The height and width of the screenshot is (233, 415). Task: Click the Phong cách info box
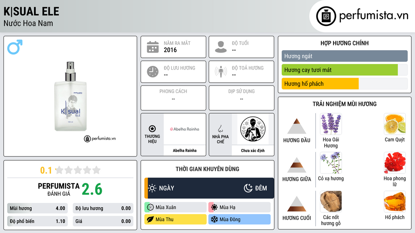pos(173,98)
